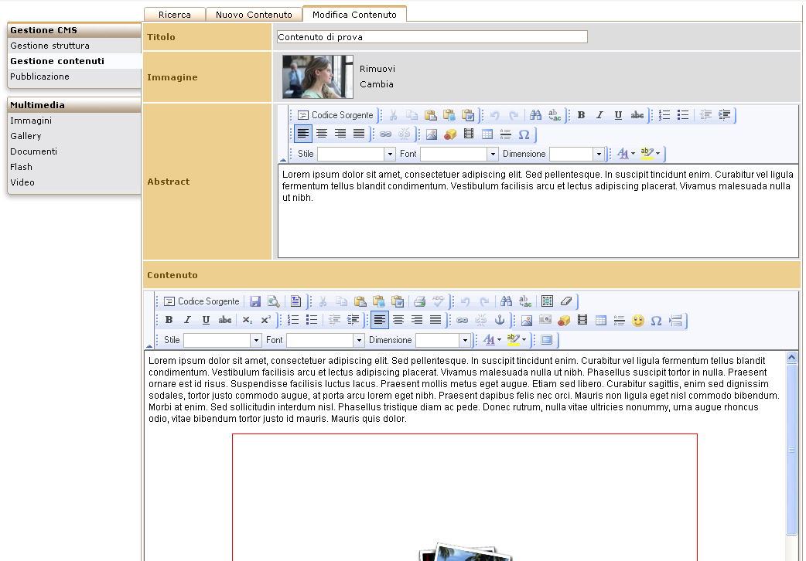Viewport: 806px width, 561px height.
Task: Toggle Subscript in the Contenuto editor
Action: [x=248, y=320]
